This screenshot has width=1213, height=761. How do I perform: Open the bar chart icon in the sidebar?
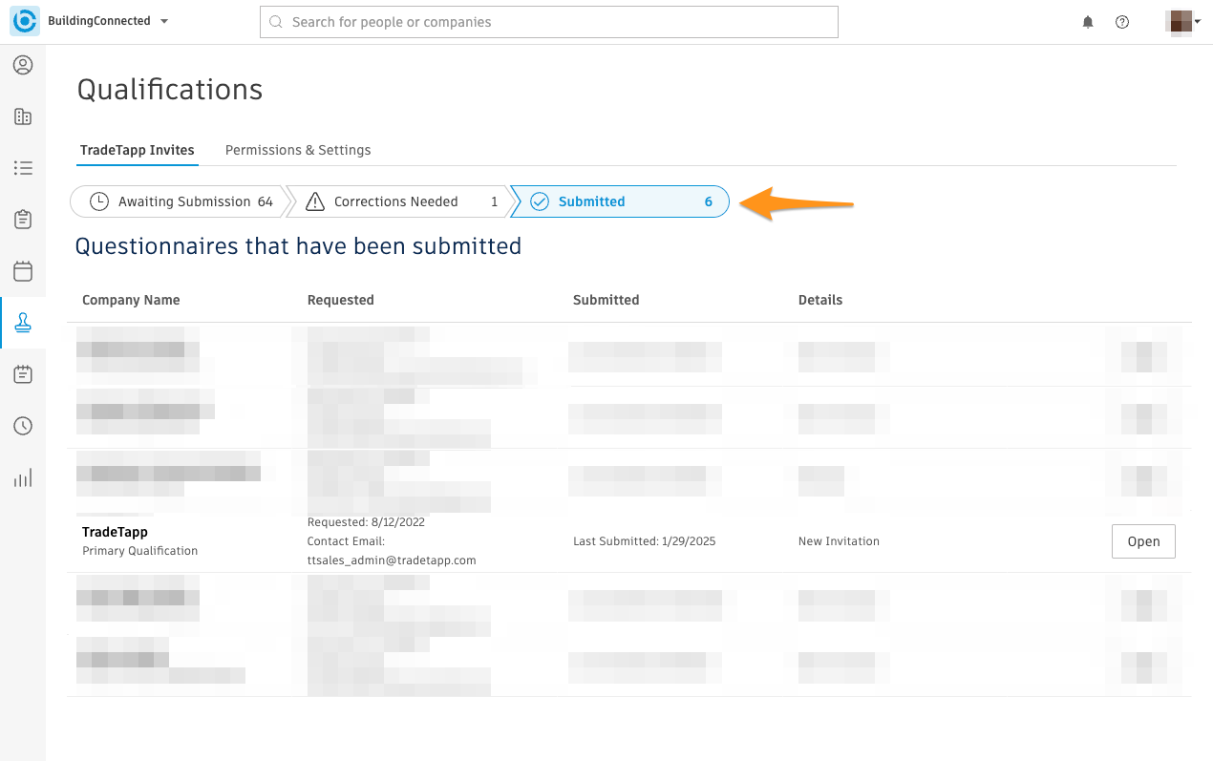(23, 477)
